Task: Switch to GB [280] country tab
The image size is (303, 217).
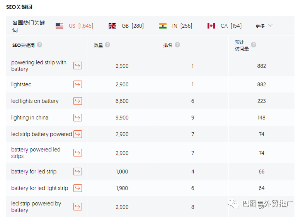Action: tap(133, 26)
